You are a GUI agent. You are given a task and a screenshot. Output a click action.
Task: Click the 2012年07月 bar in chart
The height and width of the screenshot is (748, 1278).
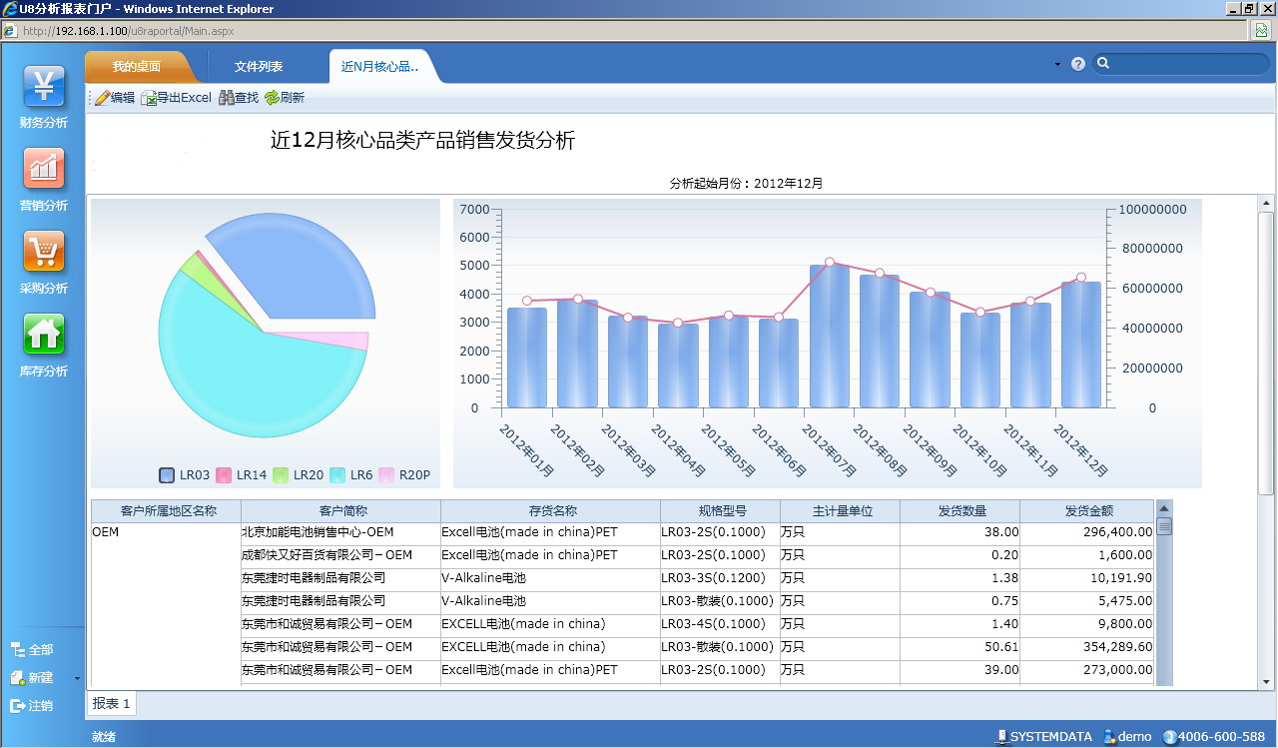(830, 336)
